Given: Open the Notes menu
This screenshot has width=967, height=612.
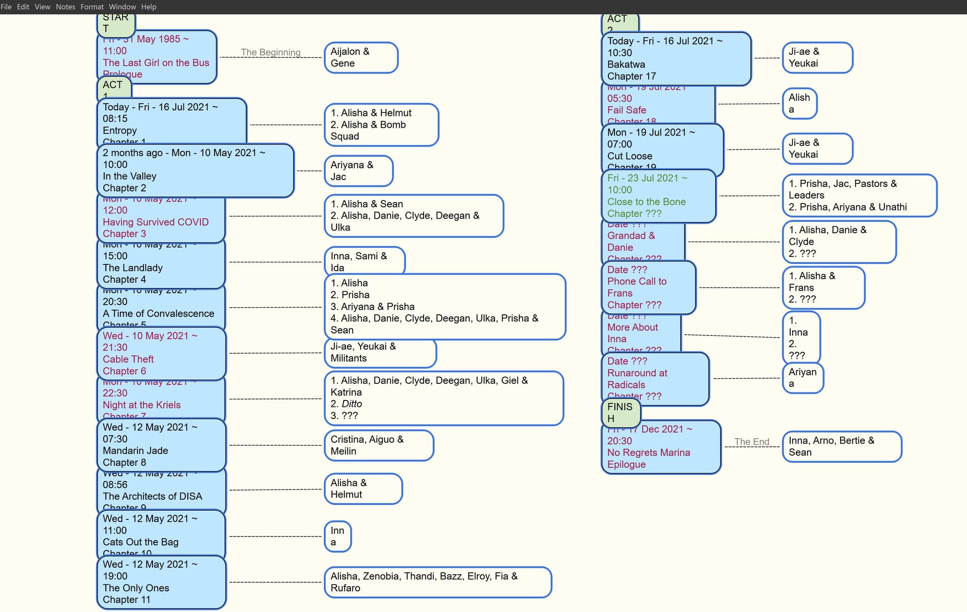Looking at the screenshot, I should point(65,7).
